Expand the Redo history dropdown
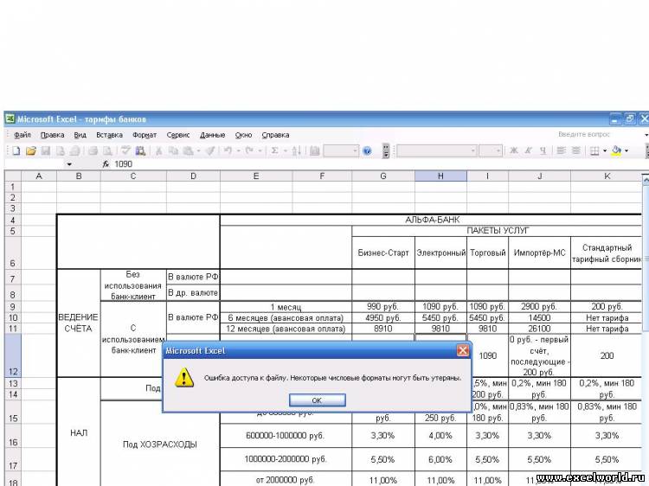This screenshot has width=649, height=486. [x=260, y=150]
